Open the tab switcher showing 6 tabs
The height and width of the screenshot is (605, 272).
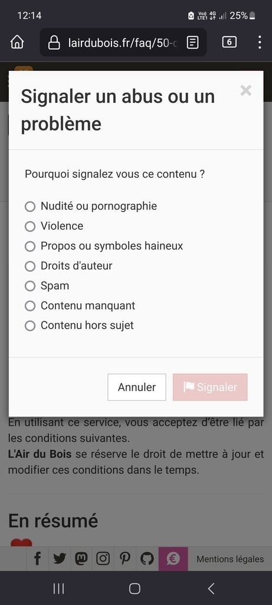click(230, 42)
